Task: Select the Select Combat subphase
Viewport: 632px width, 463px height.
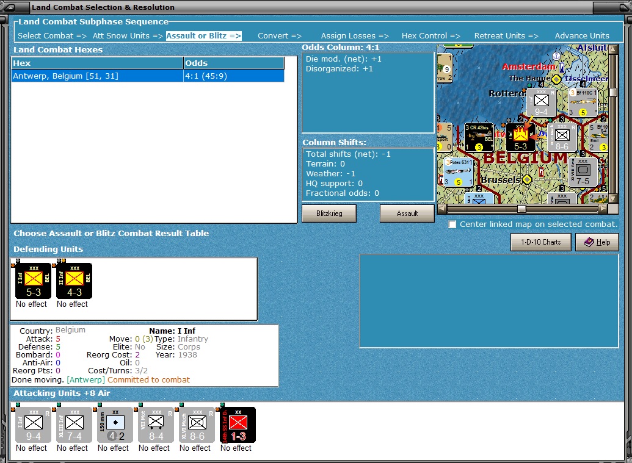Action: (x=52, y=35)
